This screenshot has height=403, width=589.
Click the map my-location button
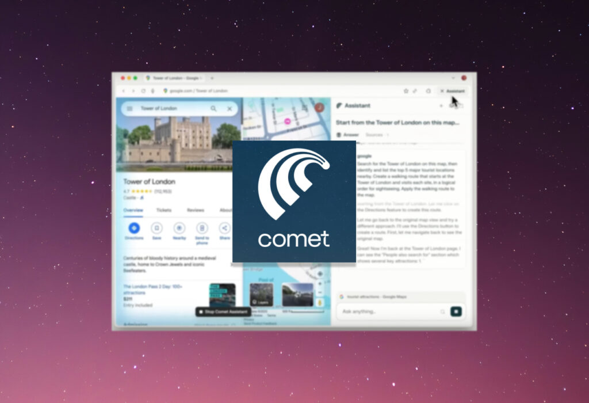[x=320, y=273]
